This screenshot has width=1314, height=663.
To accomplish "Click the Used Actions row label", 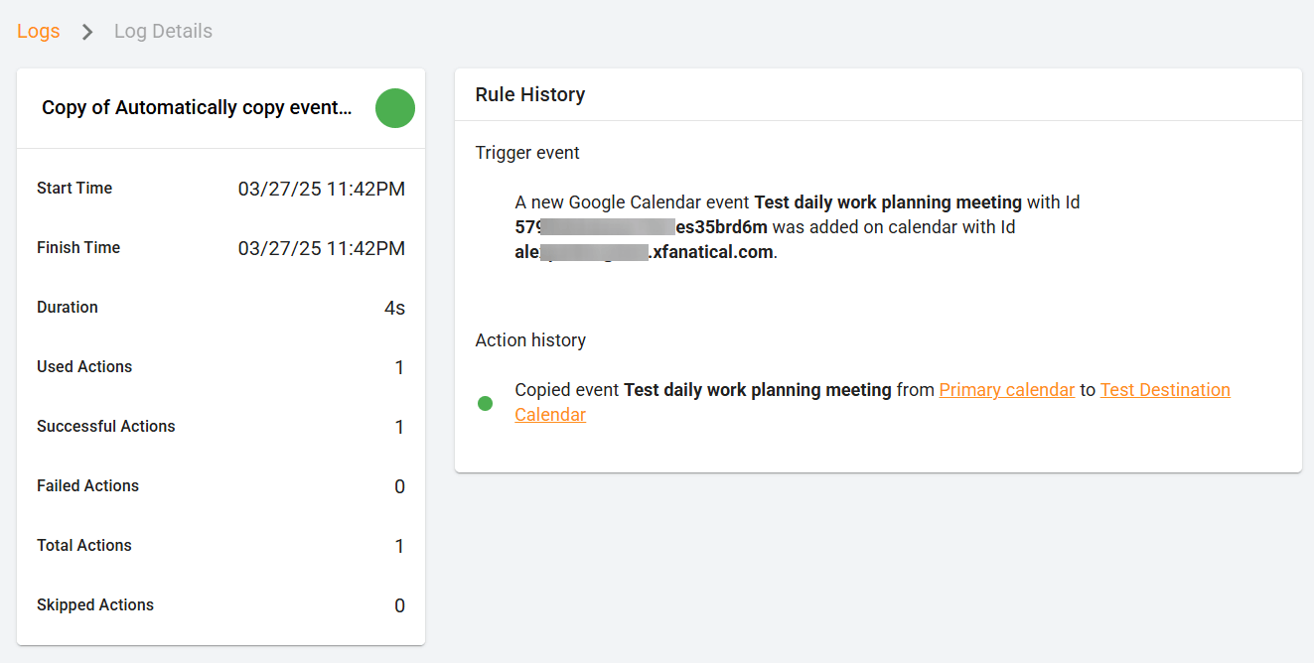I will click(84, 367).
